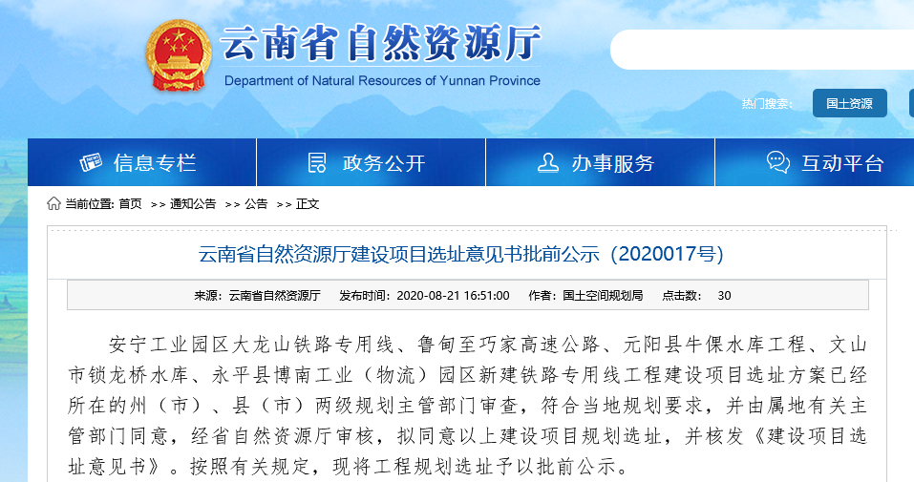Open the 信息专栏 navigation menu

click(154, 163)
